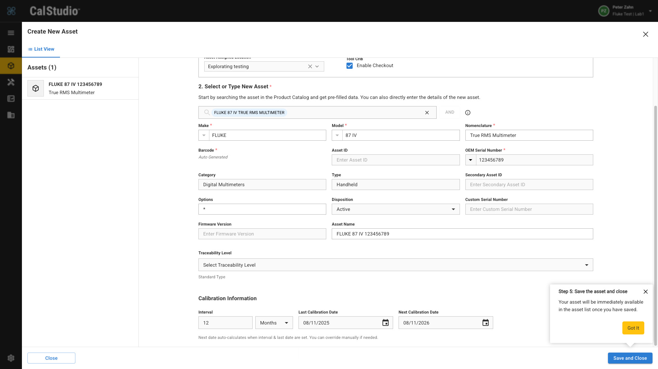The image size is (658, 369).
Task: Click the Secondary Asset ID field
Action: [529, 185]
